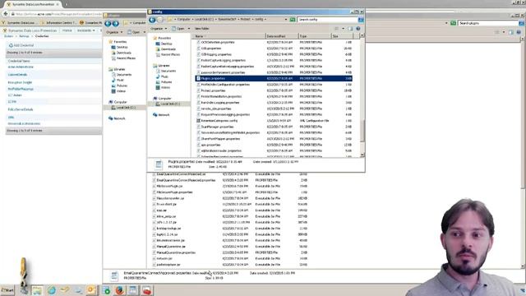Select the SharePointMapper.properties file

tap(220, 139)
